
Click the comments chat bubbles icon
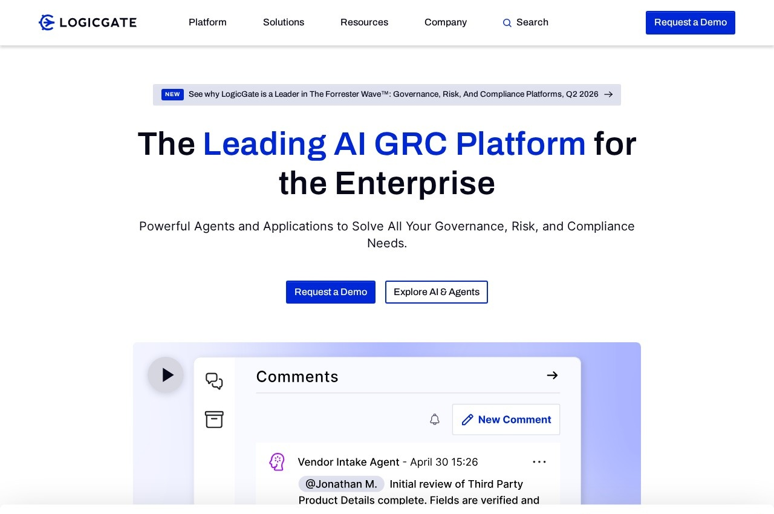coord(214,381)
